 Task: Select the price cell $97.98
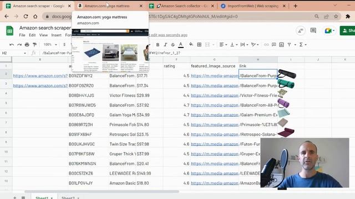pos(149,144)
